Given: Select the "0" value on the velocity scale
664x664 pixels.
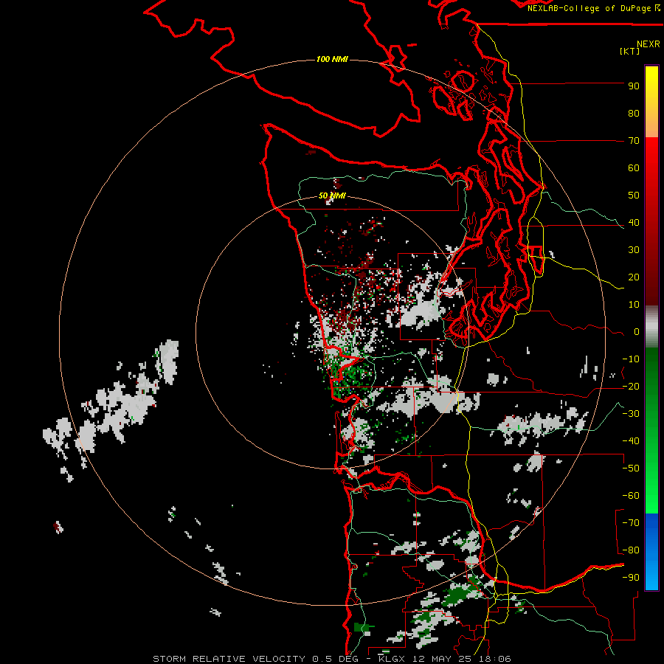Looking at the screenshot, I should (x=637, y=332).
